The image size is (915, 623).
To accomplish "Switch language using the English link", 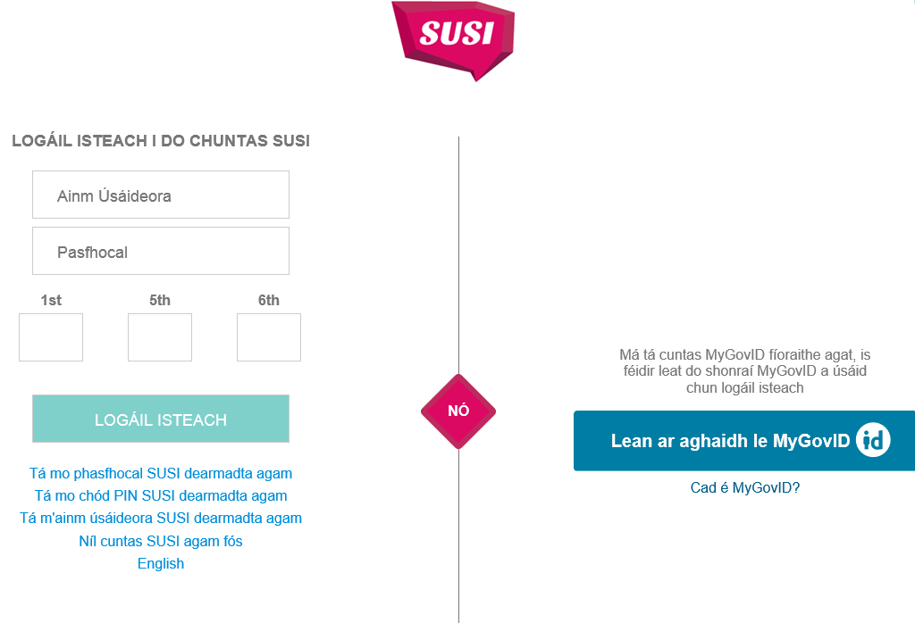I will tap(161, 563).
